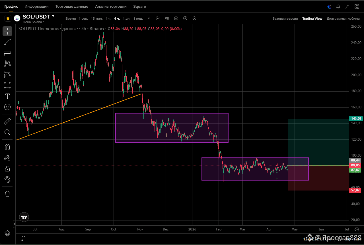Select the rectangle shapes tool
The image size is (364, 245).
pos(7,85)
